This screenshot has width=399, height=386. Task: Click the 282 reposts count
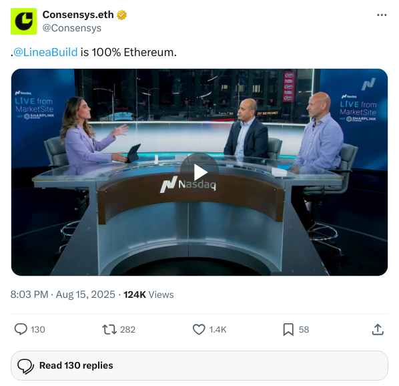tap(127, 329)
